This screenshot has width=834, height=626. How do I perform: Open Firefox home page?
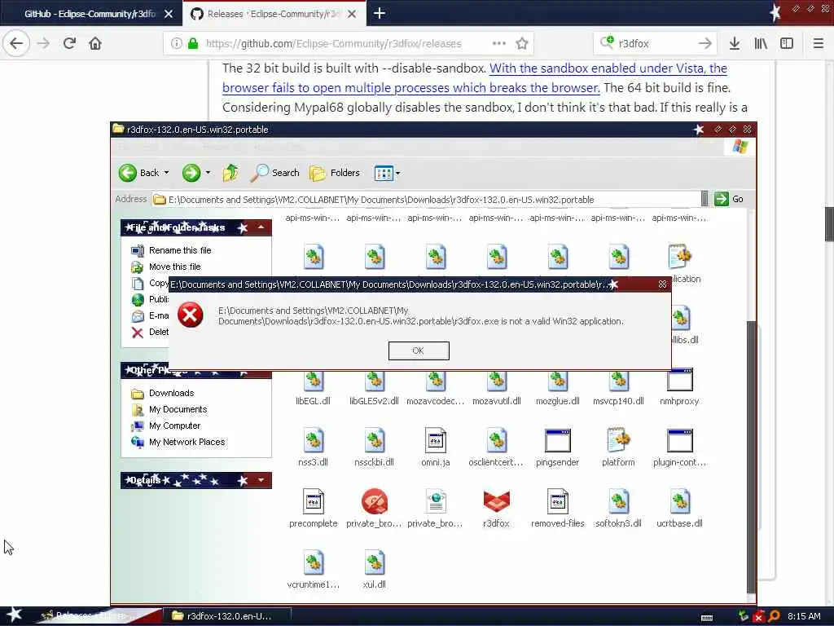95,43
